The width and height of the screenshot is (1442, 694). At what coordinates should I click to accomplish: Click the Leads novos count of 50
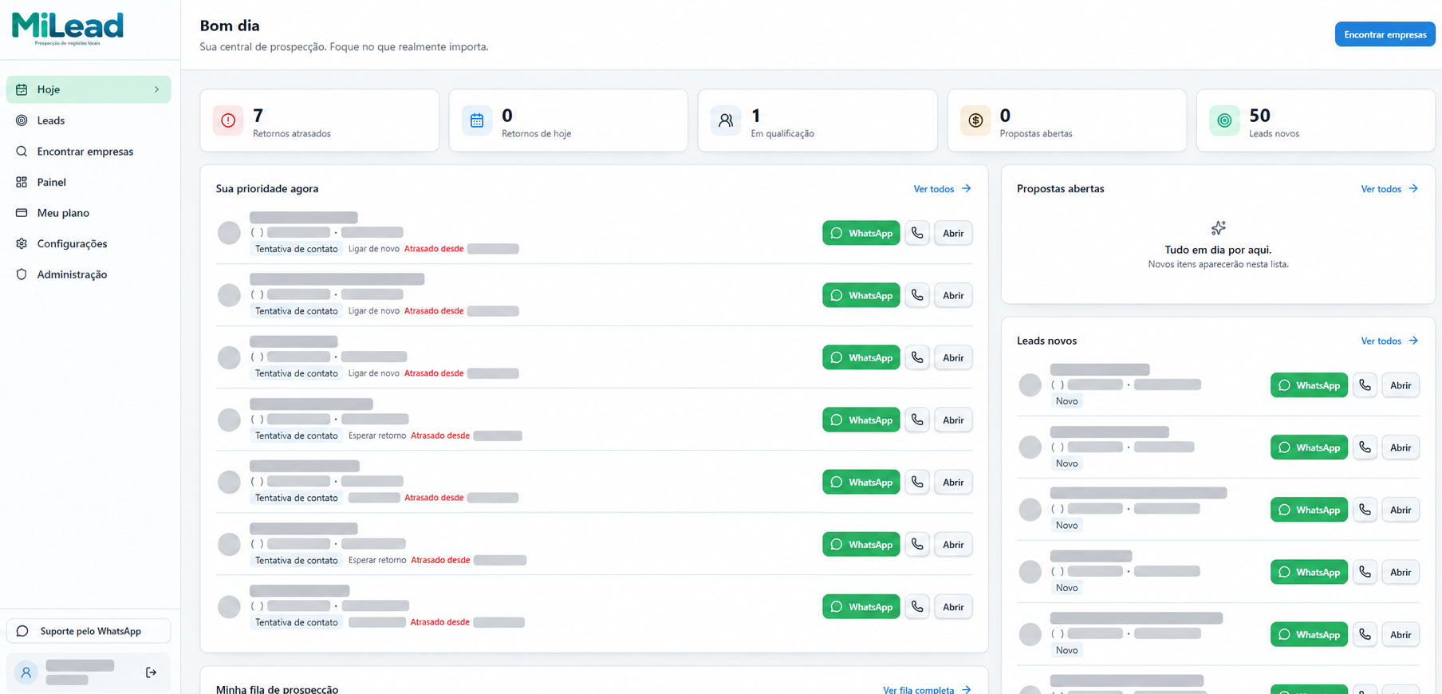click(1259, 116)
